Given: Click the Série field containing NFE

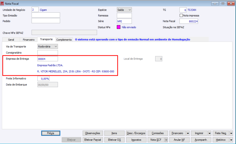Looking at the screenshot, I should point(124,21).
